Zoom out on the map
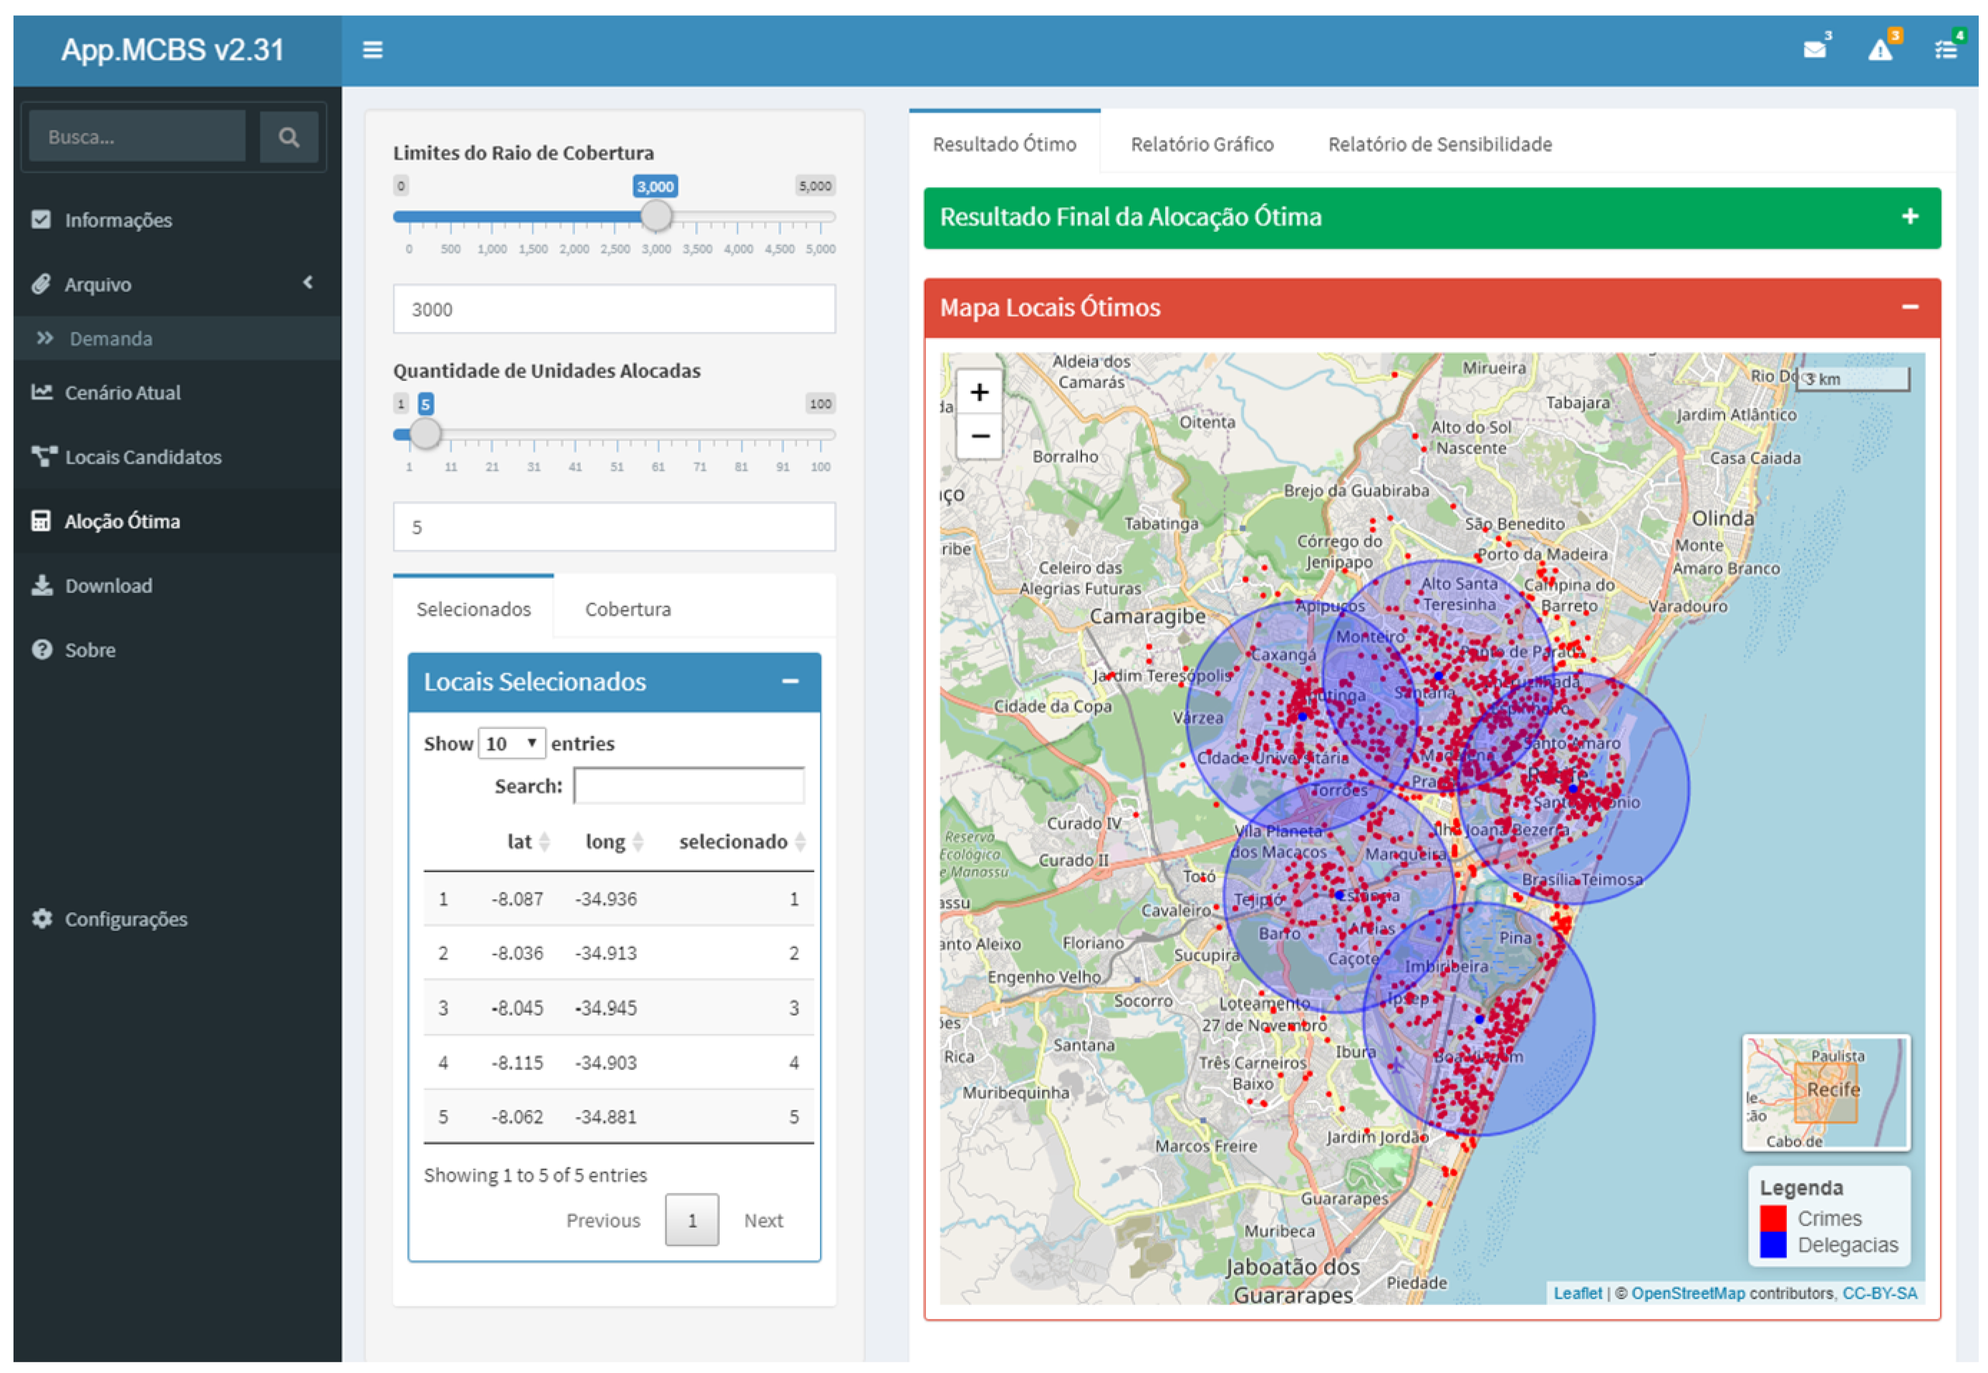 tap(978, 436)
